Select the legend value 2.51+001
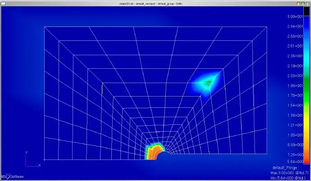This screenshot has width=311, height=181. pyautogui.click(x=295, y=46)
